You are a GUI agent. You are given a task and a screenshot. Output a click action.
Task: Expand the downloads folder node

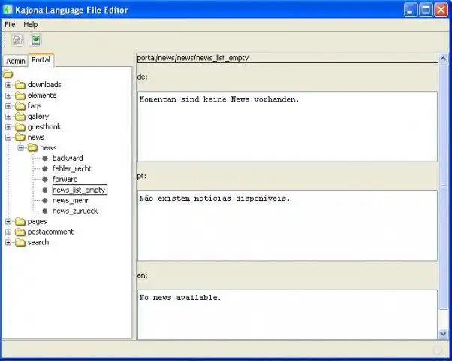click(x=8, y=85)
